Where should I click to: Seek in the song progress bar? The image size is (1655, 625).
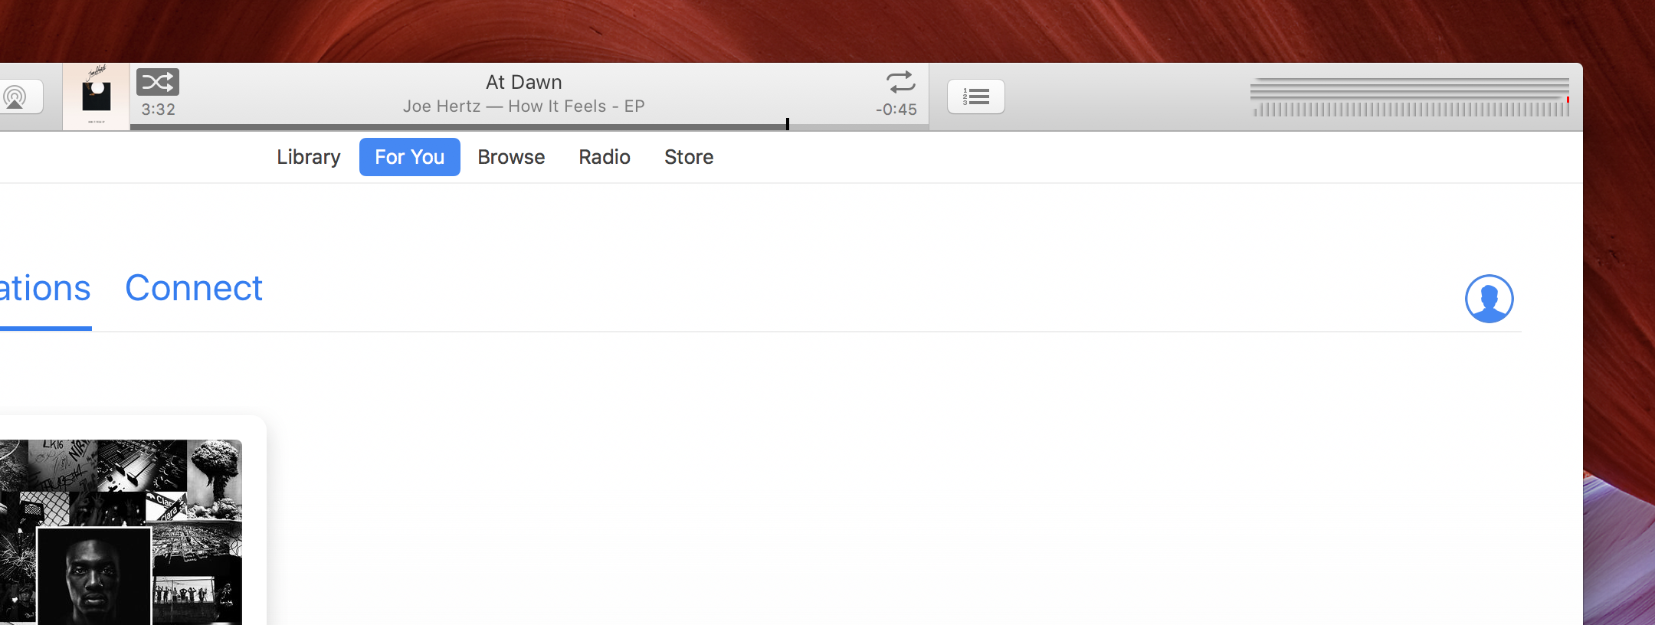529,126
